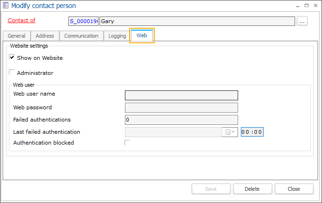Open the Address tab
The image size is (322, 203).
point(45,36)
